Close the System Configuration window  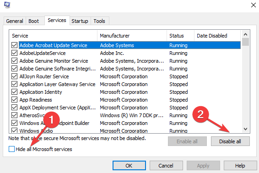click(253, 5)
